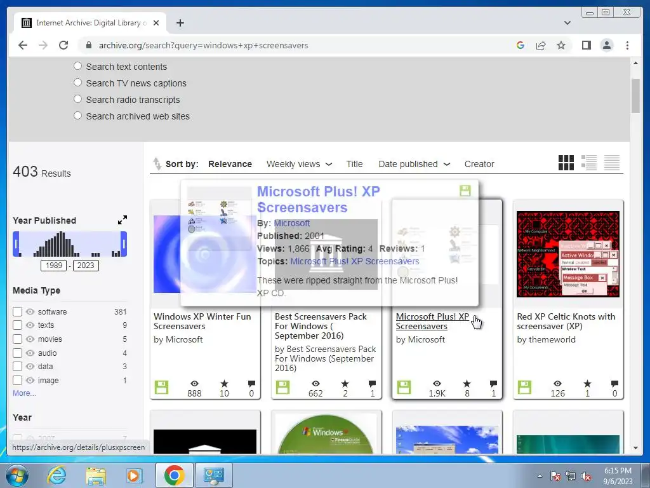Screen dimensions: 650x488
Task: Select Search TV news captions option
Action: click(x=77, y=83)
